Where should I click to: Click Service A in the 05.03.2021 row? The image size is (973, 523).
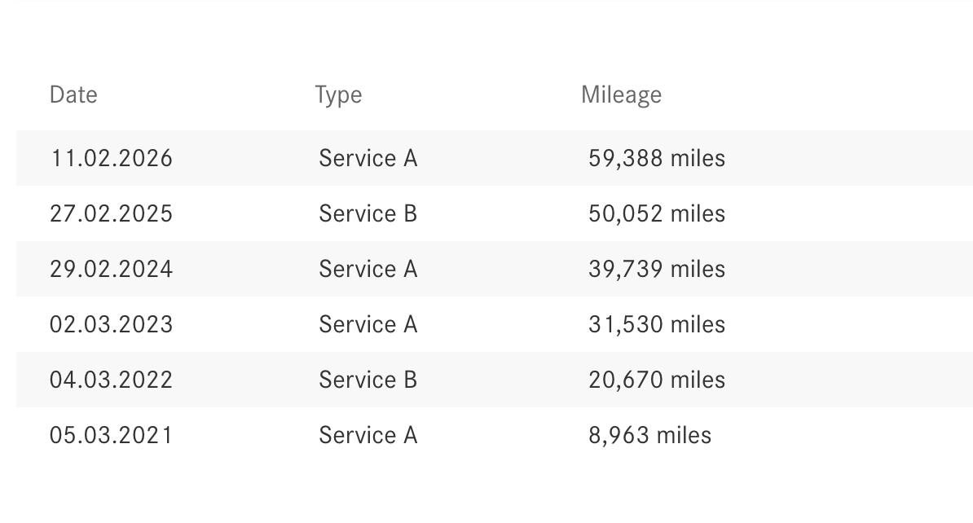368,435
